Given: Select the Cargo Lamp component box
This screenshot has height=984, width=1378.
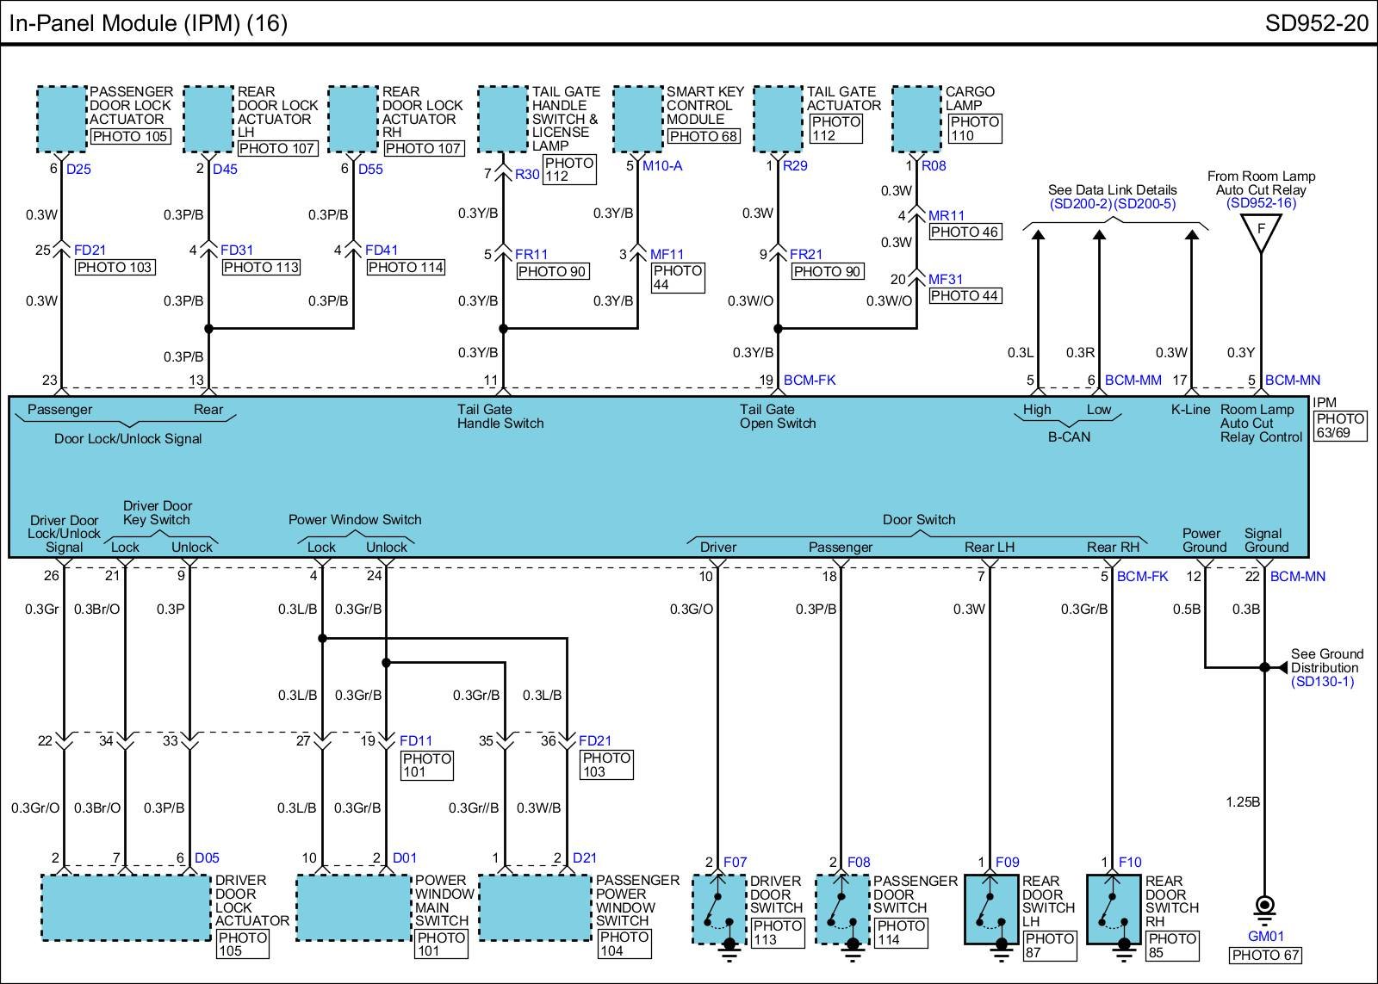Looking at the screenshot, I should 916,119.
